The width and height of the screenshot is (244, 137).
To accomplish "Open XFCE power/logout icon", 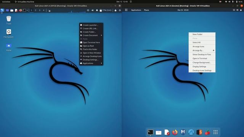I will [x=120, y=10].
